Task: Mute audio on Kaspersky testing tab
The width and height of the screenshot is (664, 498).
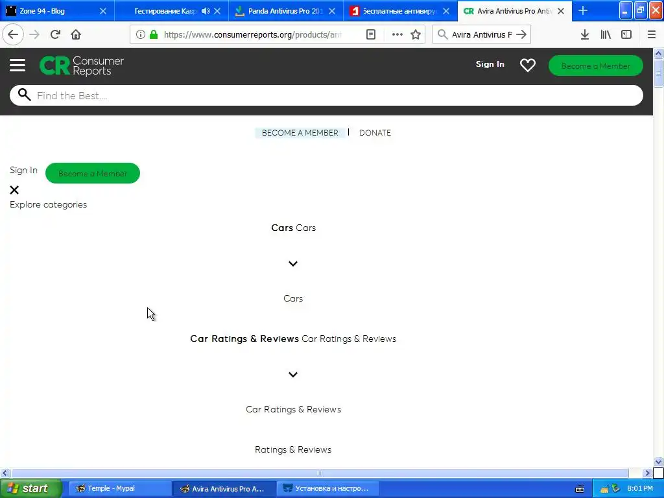Action: coord(206,11)
